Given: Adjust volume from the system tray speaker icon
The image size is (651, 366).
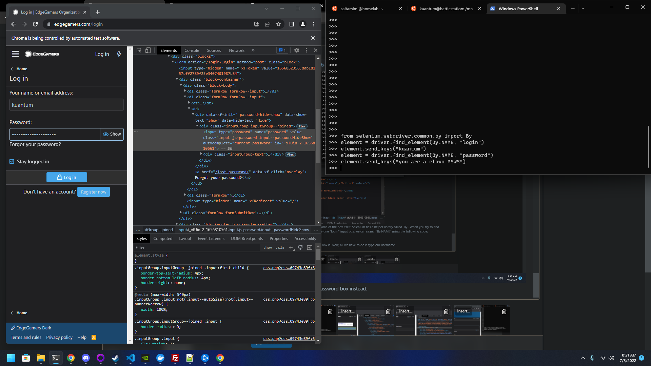Looking at the screenshot, I should tap(611, 358).
